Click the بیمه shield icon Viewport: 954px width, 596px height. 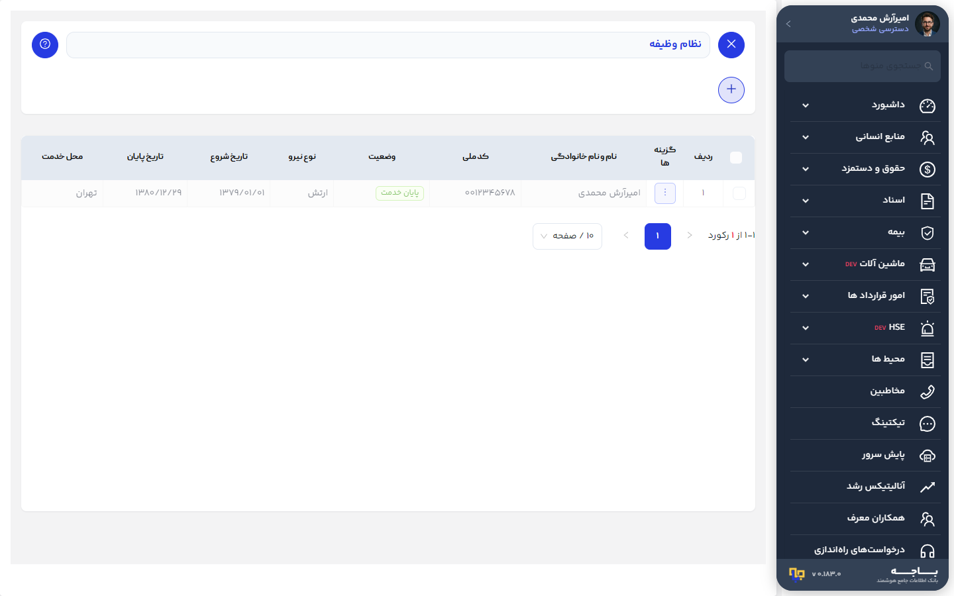tap(927, 232)
